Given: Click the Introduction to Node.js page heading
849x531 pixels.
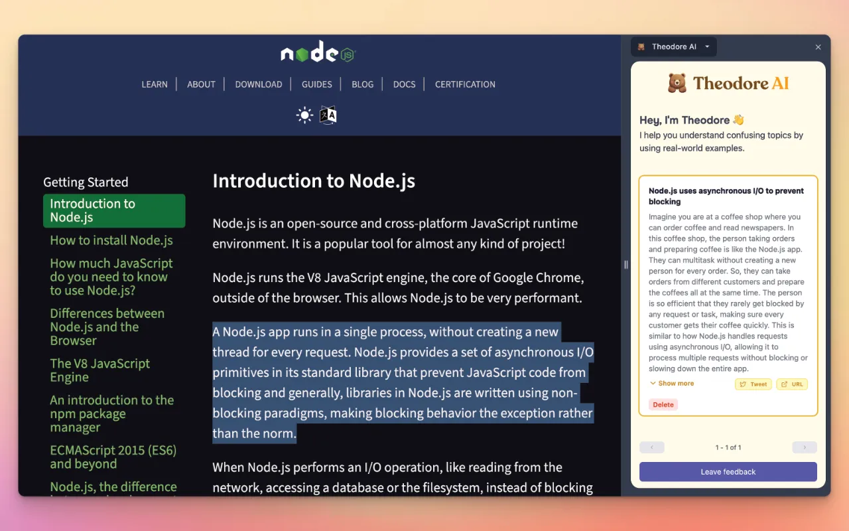Looking at the screenshot, I should (x=314, y=181).
